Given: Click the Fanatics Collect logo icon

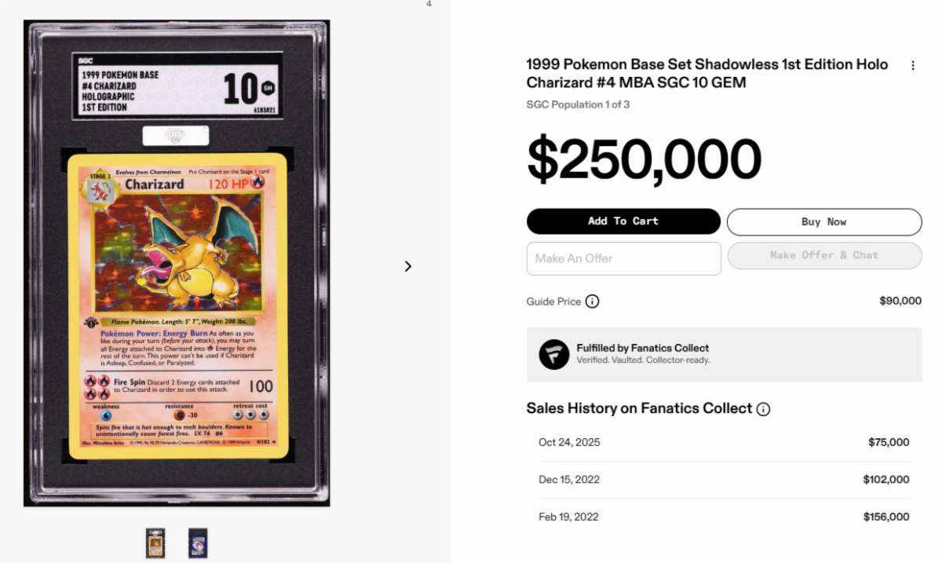Looking at the screenshot, I should [x=554, y=354].
